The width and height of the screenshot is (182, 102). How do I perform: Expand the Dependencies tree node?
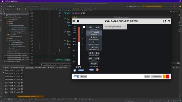click(x=6, y=20)
